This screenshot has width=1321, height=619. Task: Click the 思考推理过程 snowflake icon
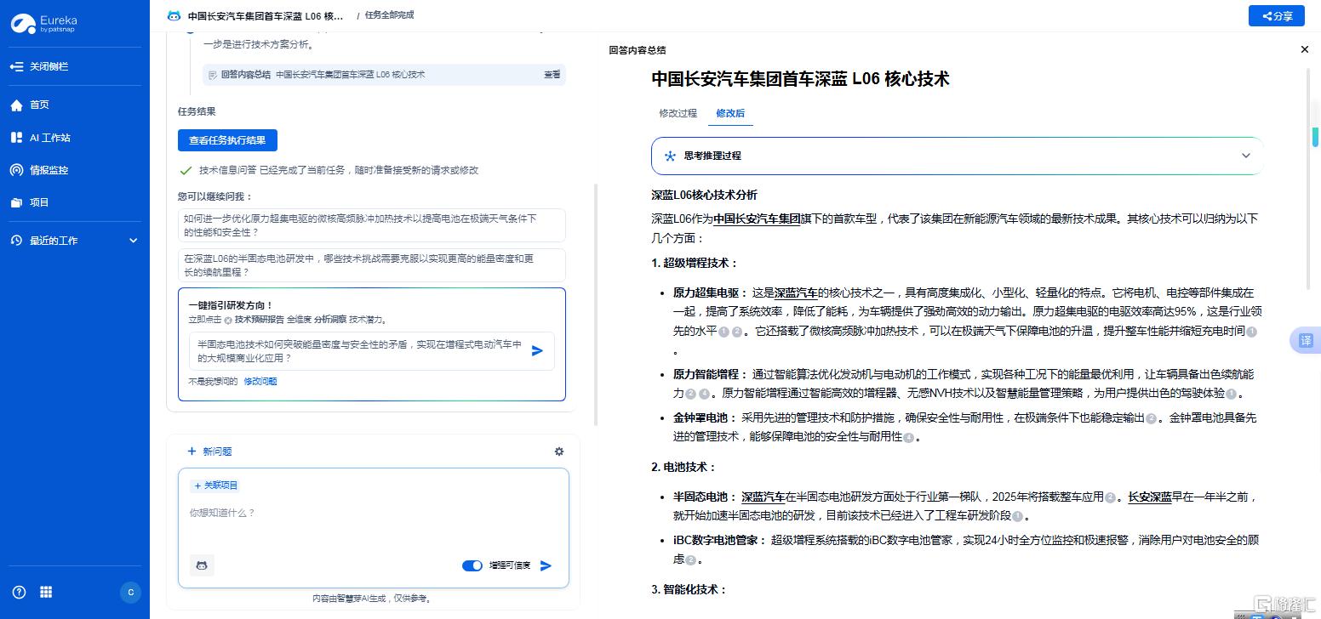tap(670, 156)
